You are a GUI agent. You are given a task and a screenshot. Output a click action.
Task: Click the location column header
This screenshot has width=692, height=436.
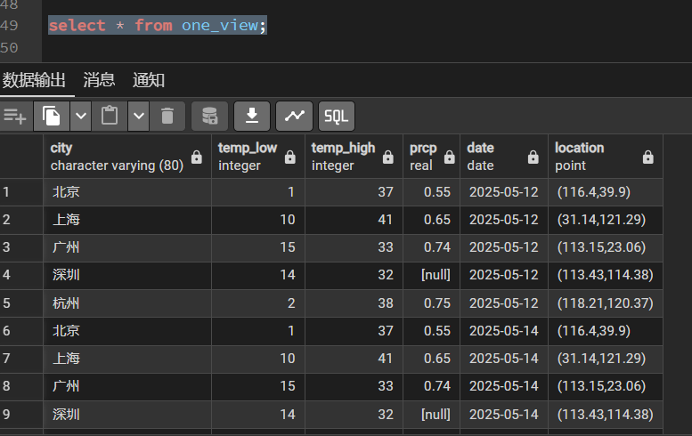click(606, 157)
